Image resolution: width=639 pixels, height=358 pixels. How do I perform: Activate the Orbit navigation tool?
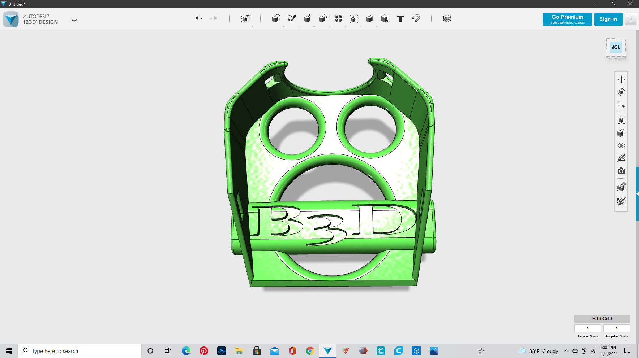[621, 91]
